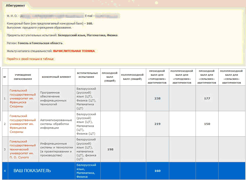This screenshot has width=246, height=180.
Task: Click 'Полупроходной балл (общий)' column header
Action: [132, 77]
